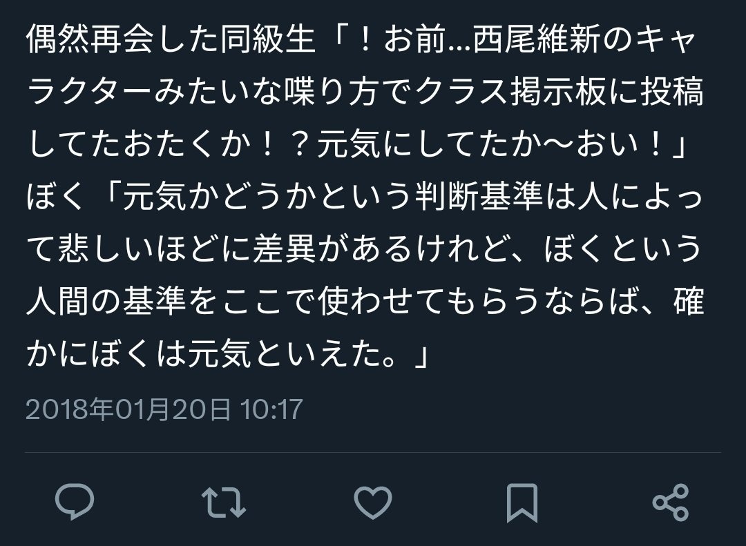746x546 pixels.
Task: Click the closing phrase 元気といえた。
Action: tap(300, 353)
